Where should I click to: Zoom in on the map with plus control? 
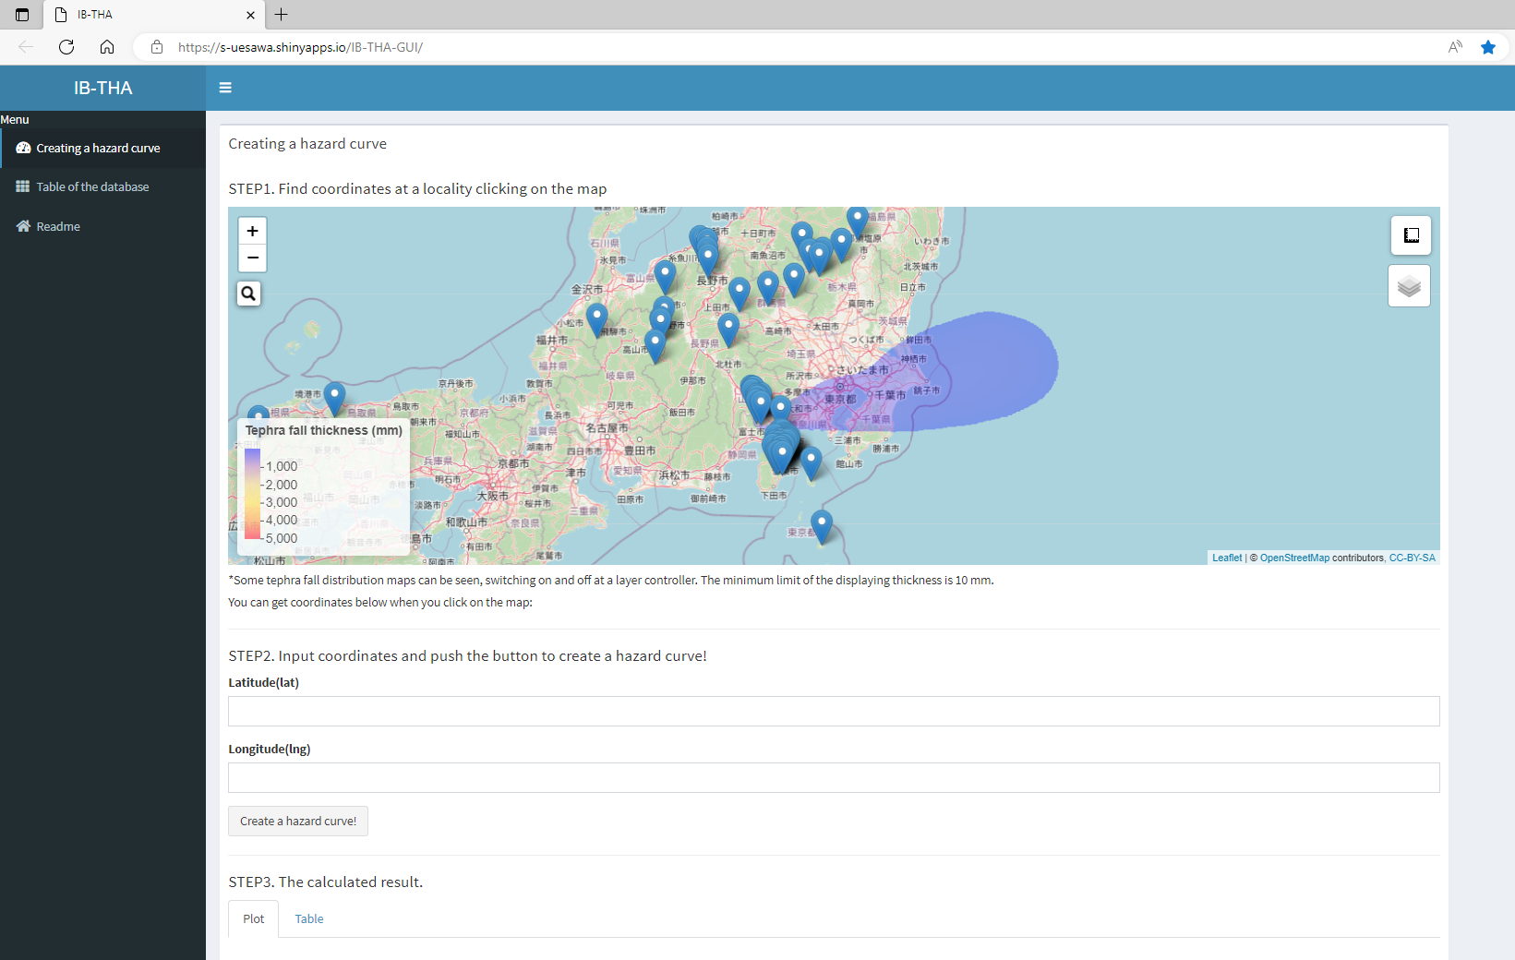[252, 230]
